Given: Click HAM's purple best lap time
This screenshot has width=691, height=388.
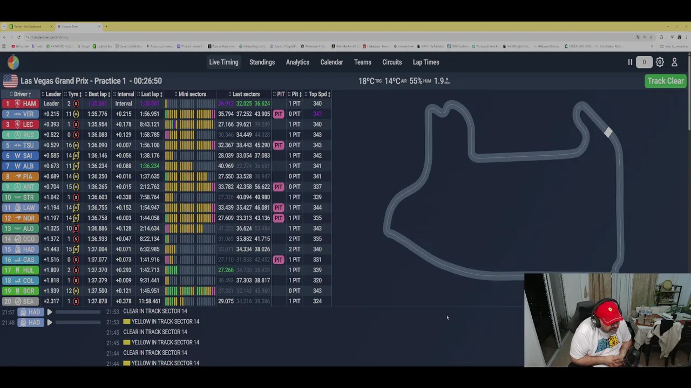Looking at the screenshot, I should point(97,103).
